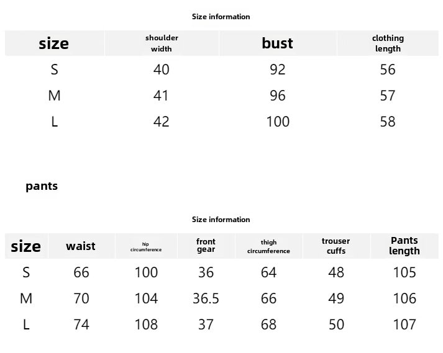Image resolution: width=443 pixels, height=353 pixels.
Task: Select bust value 96 for size M
Action: pyautogui.click(x=277, y=96)
